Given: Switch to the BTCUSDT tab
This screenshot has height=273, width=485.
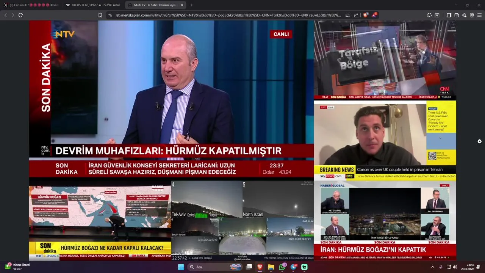Looking at the screenshot, I should tap(92, 5).
